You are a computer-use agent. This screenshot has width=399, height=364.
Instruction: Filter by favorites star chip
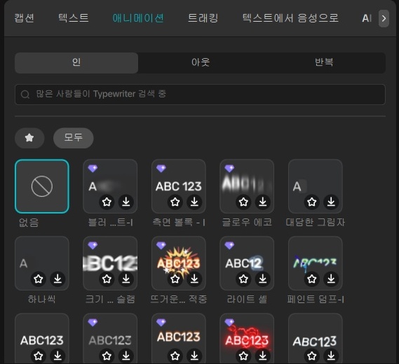(x=29, y=138)
